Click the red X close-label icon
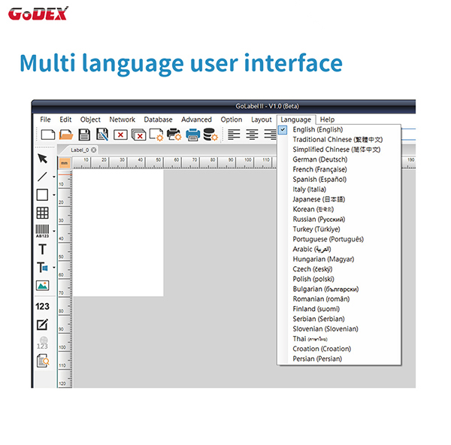Screen dimensions: 451x445 click(120, 135)
